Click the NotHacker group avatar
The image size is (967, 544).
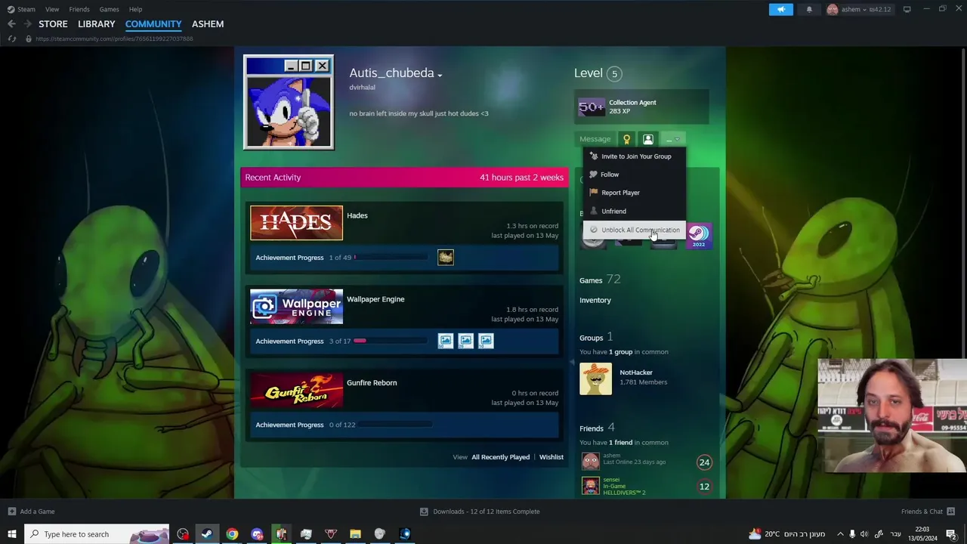coord(595,379)
